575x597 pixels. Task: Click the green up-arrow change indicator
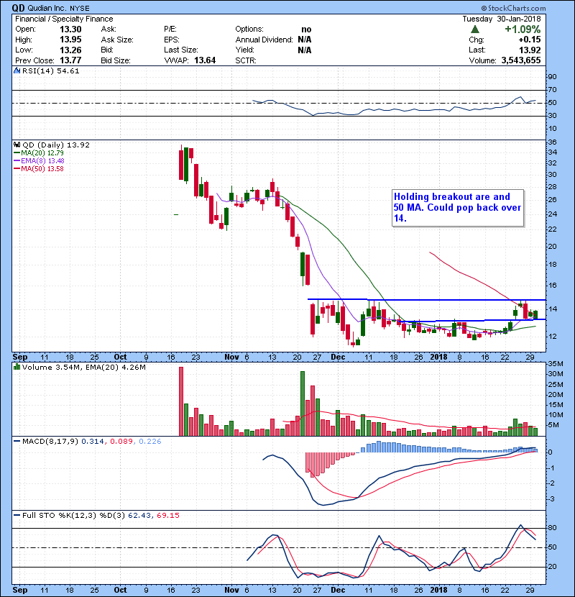coord(475,29)
